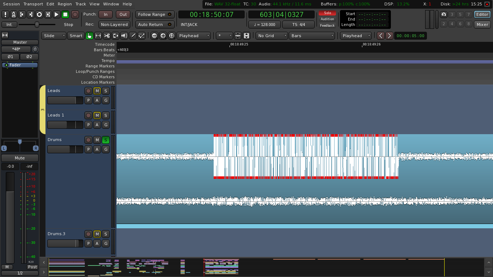Open the Slide edit mode dropdown
The width and height of the screenshot is (493, 277).
coord(54,36)
